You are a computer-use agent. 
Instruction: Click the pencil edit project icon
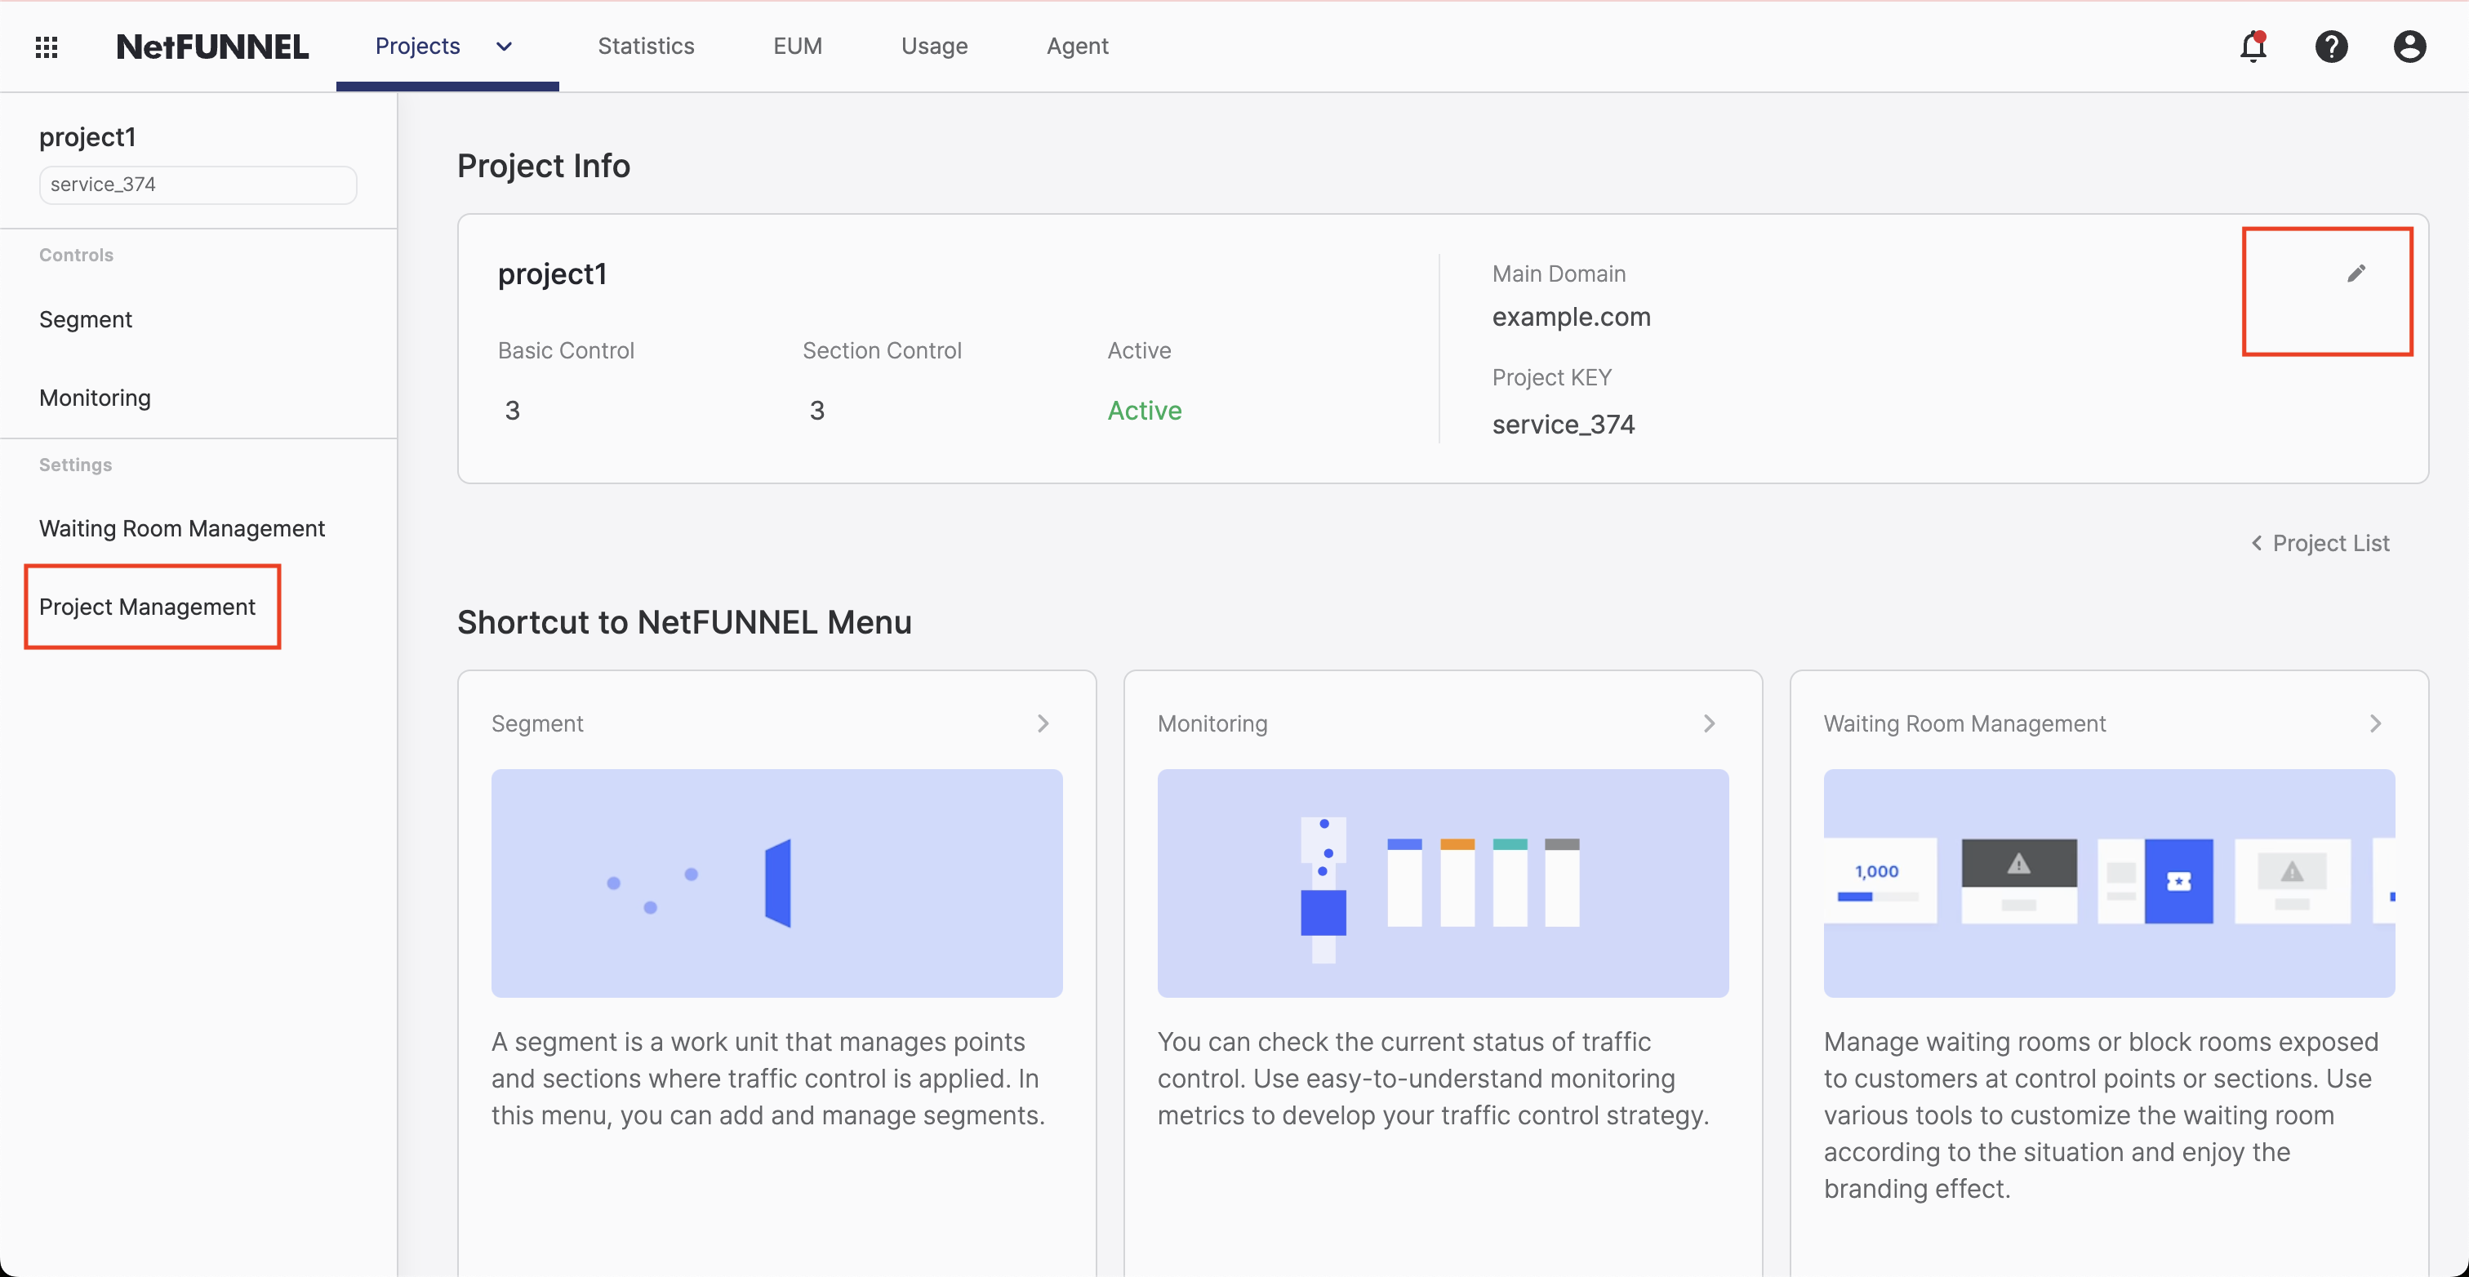pos(2356,274)
